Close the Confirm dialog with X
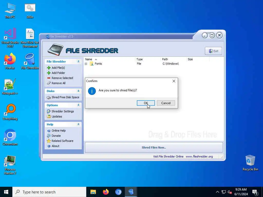This screenshot has width=263, height=197. pos(174,81)
